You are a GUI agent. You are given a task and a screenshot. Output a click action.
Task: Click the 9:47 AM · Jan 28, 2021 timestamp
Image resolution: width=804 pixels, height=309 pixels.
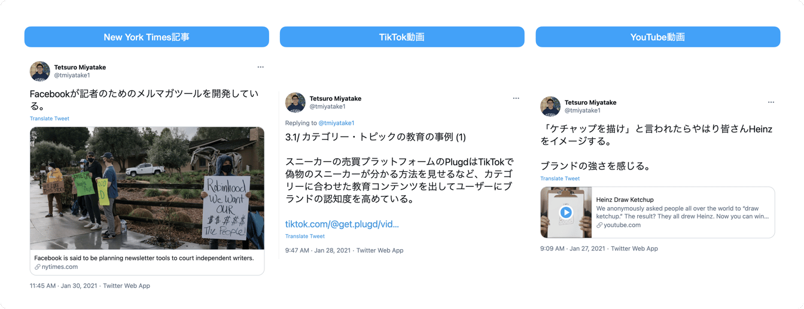[x=318, y=250]
